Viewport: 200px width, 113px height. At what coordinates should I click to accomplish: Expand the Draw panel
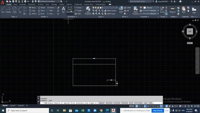[14, 17]
